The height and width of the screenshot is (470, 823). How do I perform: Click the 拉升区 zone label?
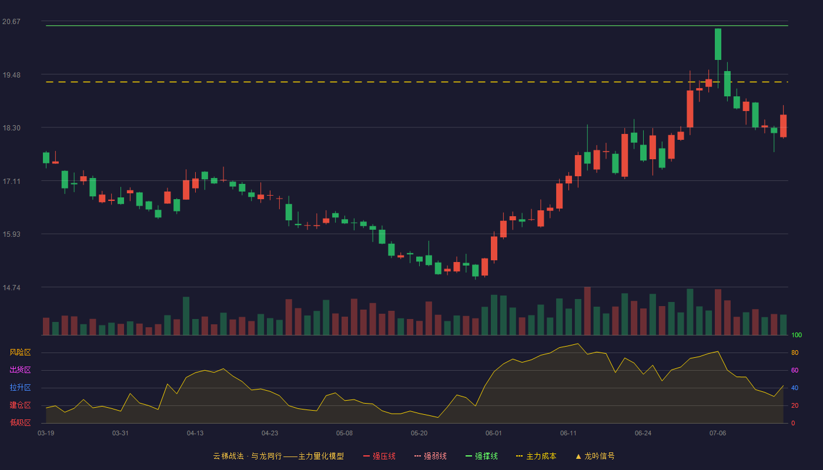click(21, 388)
